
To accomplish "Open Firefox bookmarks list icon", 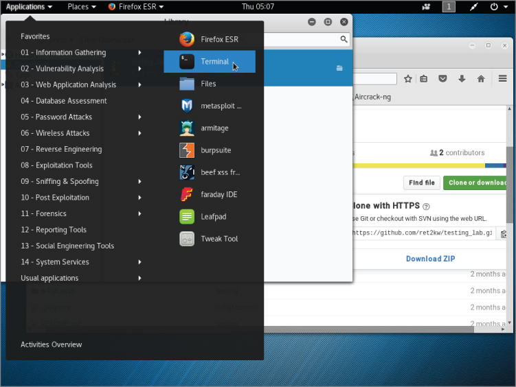I will click(424, 79).
